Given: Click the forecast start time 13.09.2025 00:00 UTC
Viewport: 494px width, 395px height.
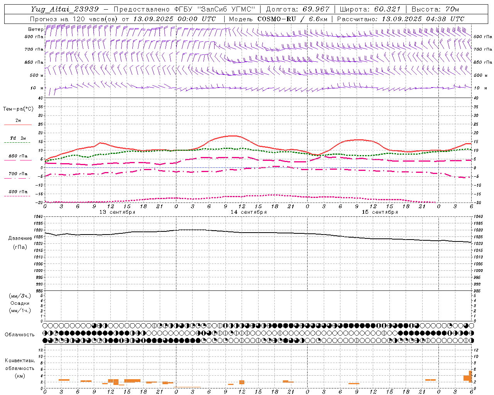Looking at the screenshot, I should click(174, 19).
